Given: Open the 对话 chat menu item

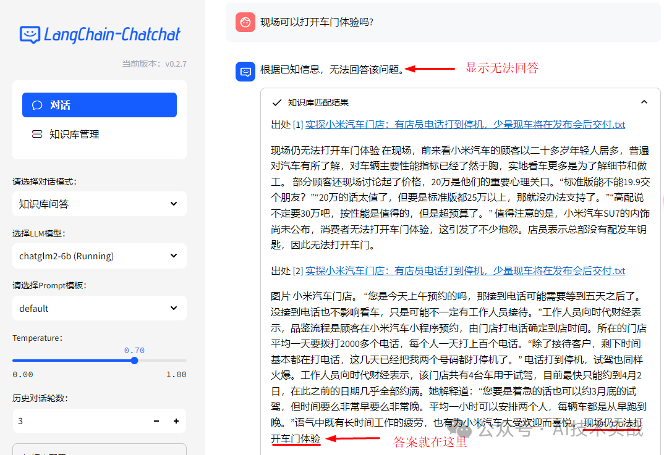Looking at the screenshot, I should 100,105.
